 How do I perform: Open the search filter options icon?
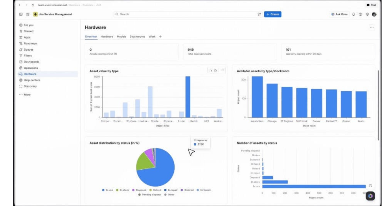(x=259, y=14)
